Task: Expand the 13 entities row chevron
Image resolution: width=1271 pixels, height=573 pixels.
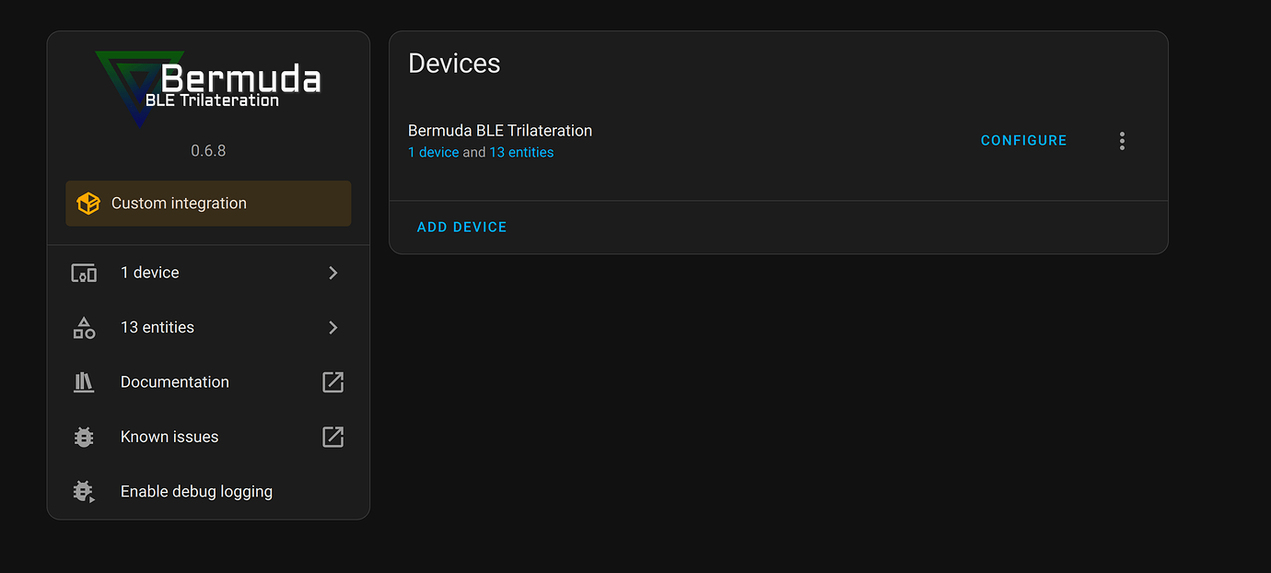Action: tap(332, 327)
